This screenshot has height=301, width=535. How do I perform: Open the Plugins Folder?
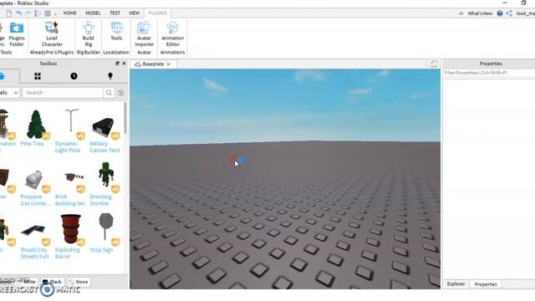click(17, 34)
